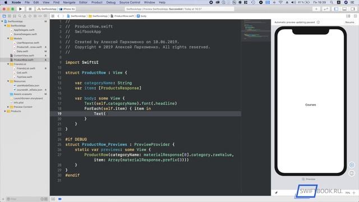This screenshot has width=359, height=202.
Task: Open the File menu
Action: tap(27, 2)
